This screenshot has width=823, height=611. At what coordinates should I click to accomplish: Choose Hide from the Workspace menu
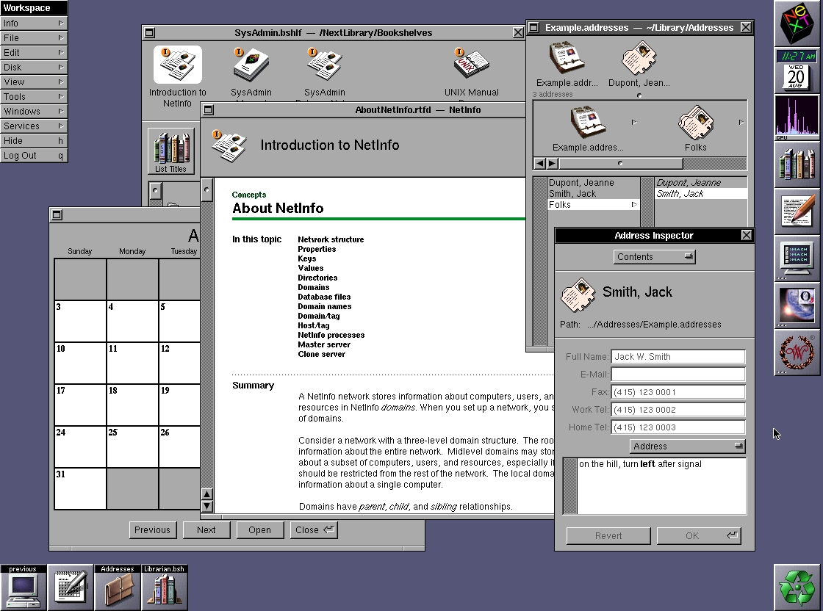(x=34, y=140)
